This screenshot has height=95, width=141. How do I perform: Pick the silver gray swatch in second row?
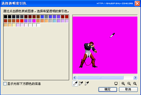[x=50, y=21]
